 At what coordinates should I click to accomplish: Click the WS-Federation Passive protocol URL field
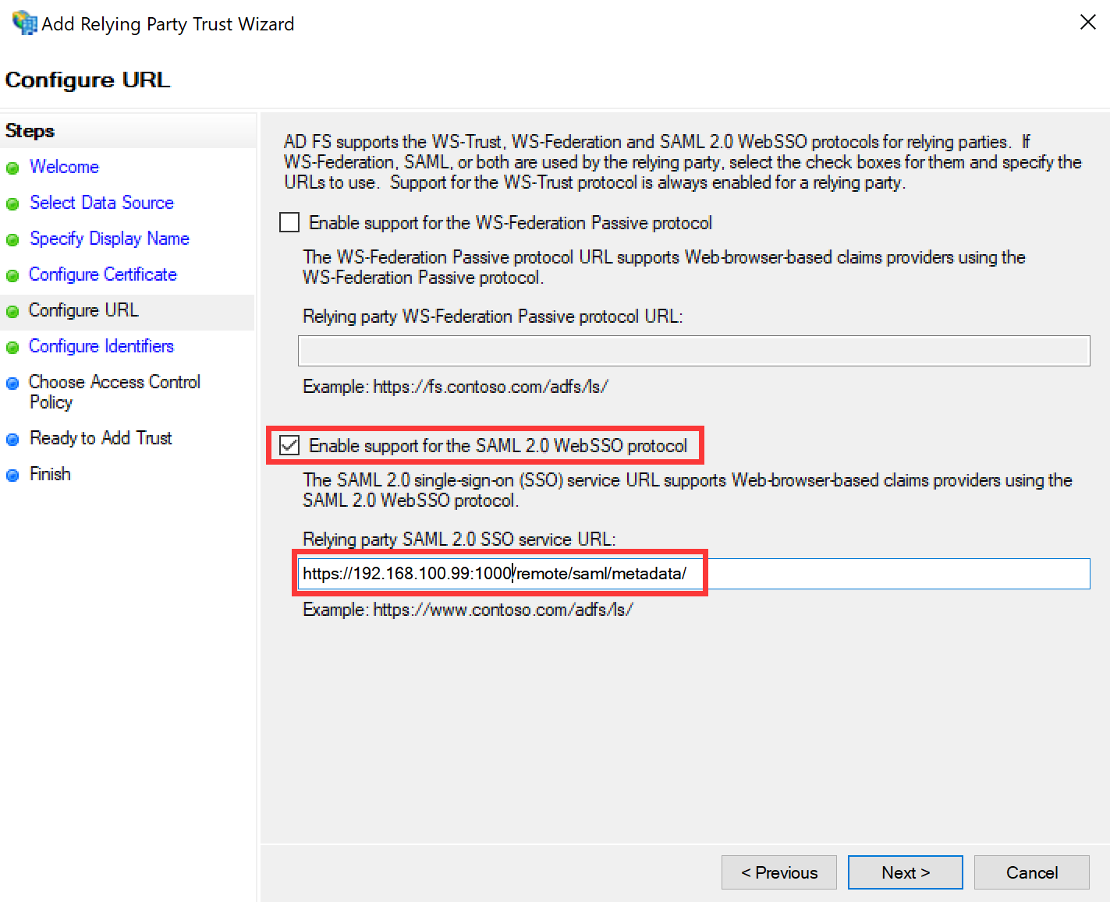[x=693, y=351]
